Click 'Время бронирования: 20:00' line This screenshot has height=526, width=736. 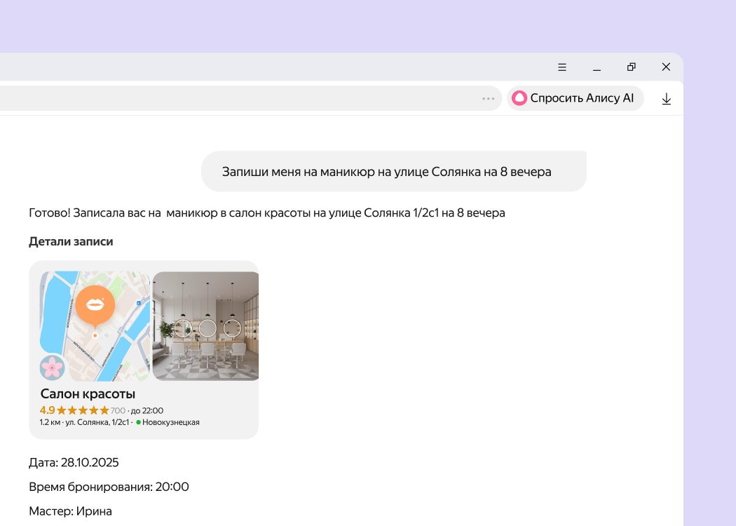[x=109, y=487]
